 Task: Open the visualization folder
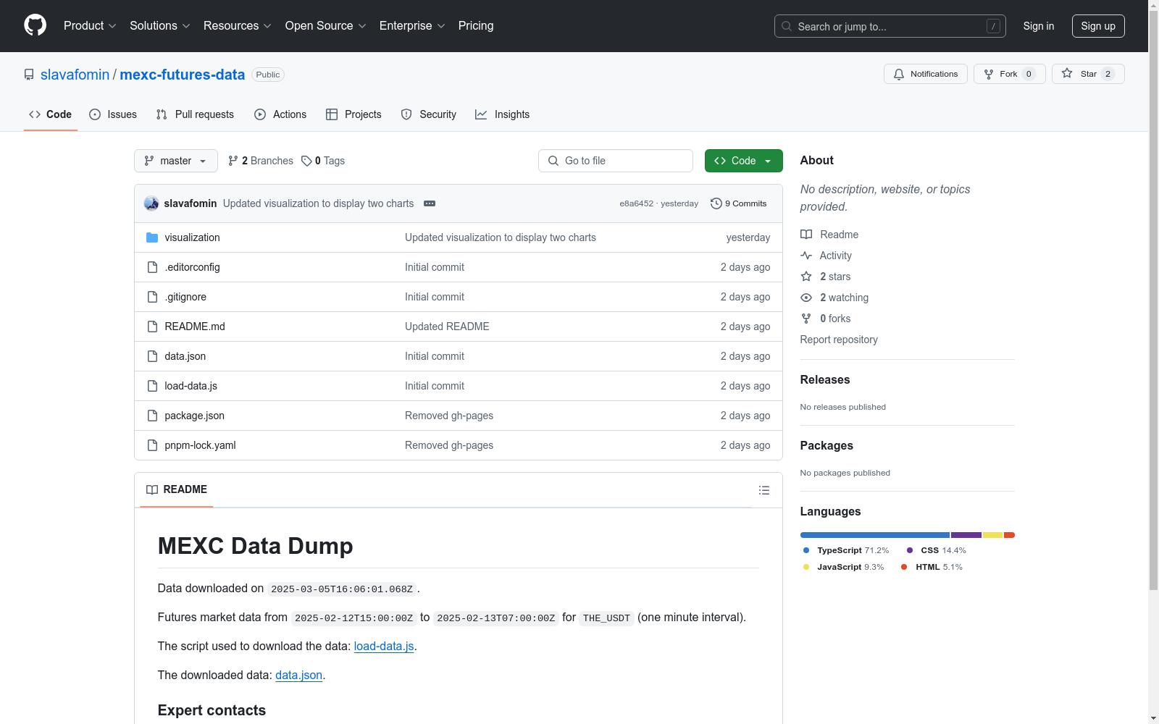click(x=192, y=237)
